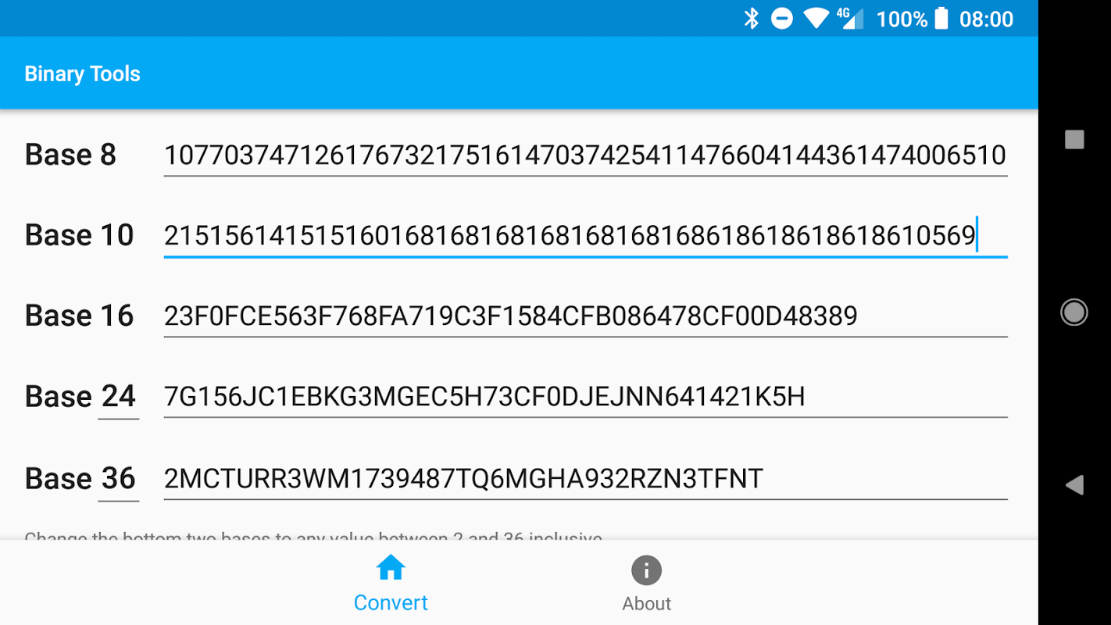Tap the Wi-Fi signal icon

point(816,19)
